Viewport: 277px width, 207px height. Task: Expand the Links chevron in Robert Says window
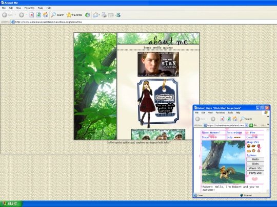pyautogui.click(x=268, y=125)
